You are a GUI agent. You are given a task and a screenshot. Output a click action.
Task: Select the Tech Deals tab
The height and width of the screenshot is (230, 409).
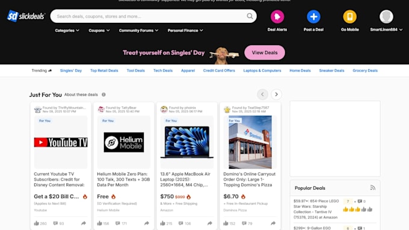point(163,71)
